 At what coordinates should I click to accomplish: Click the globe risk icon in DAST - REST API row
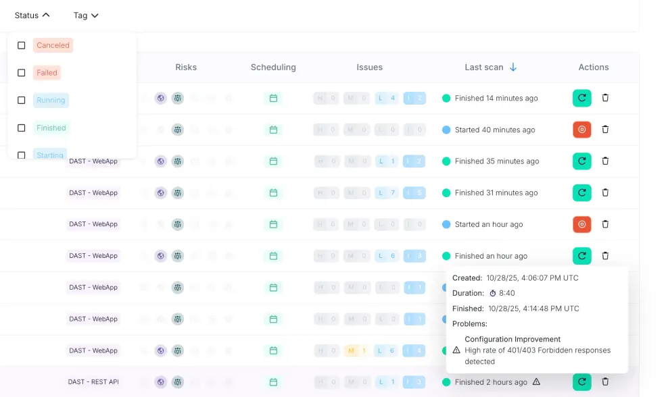(x=160, y=382)
